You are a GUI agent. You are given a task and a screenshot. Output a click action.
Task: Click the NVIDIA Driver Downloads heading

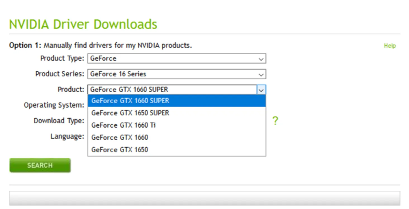(x=83, y=24)
